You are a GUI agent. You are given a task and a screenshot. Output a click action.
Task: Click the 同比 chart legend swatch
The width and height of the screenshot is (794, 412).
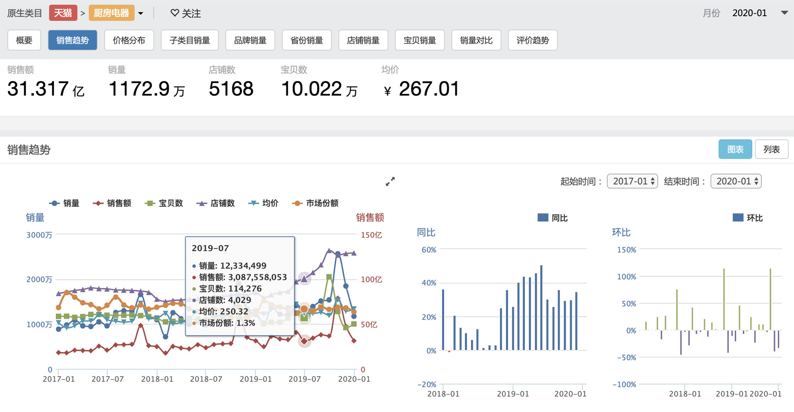coord(543,218)
